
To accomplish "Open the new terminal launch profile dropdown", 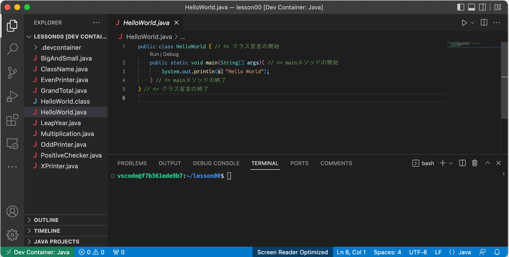I will click(x=451, y=163).
